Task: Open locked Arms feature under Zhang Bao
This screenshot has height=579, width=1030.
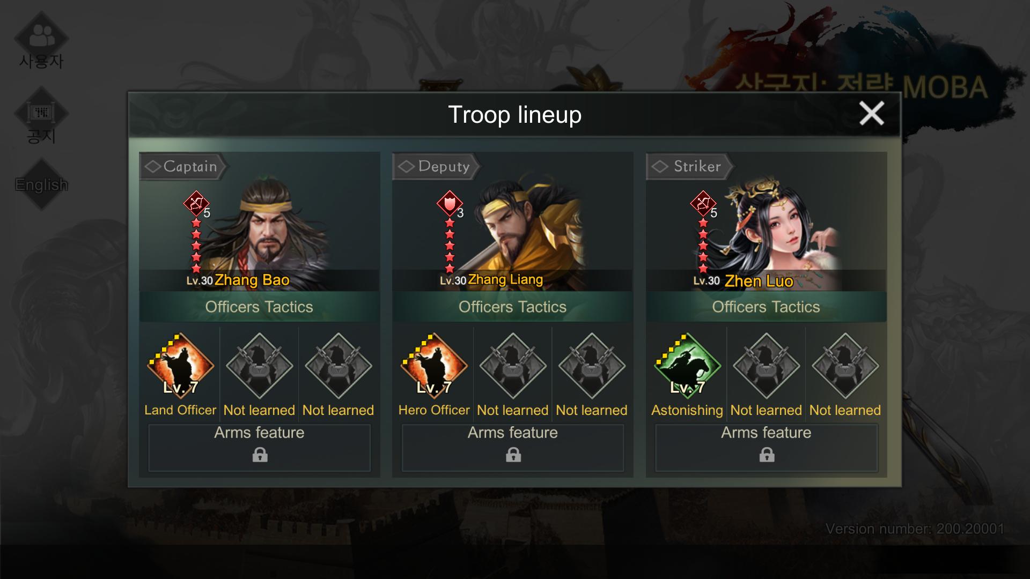Action: pyautogui.click(x=260, y=448)
